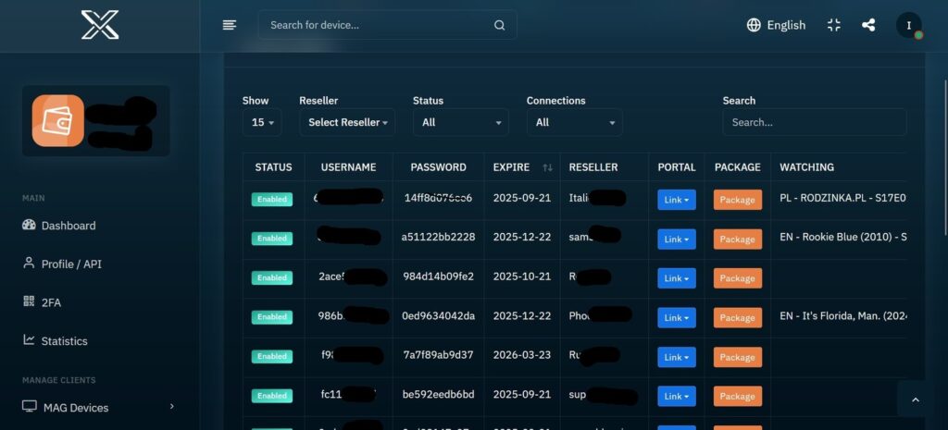Toggle Enabled status for password be592eedb6bd row

272,396
